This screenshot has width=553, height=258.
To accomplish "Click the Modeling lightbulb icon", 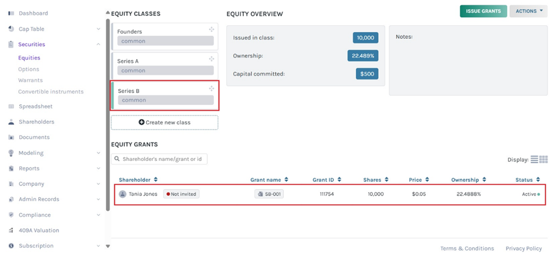I will point(11,153).
